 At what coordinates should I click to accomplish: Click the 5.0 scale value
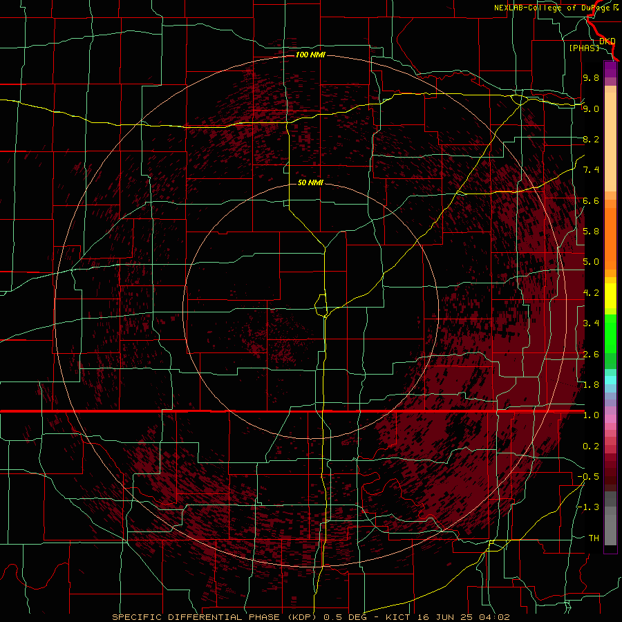(591, 262)
